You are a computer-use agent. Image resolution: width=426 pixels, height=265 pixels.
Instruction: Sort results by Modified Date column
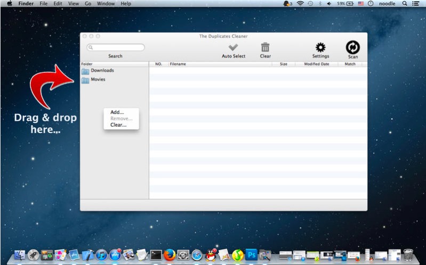tap(317, 64)
